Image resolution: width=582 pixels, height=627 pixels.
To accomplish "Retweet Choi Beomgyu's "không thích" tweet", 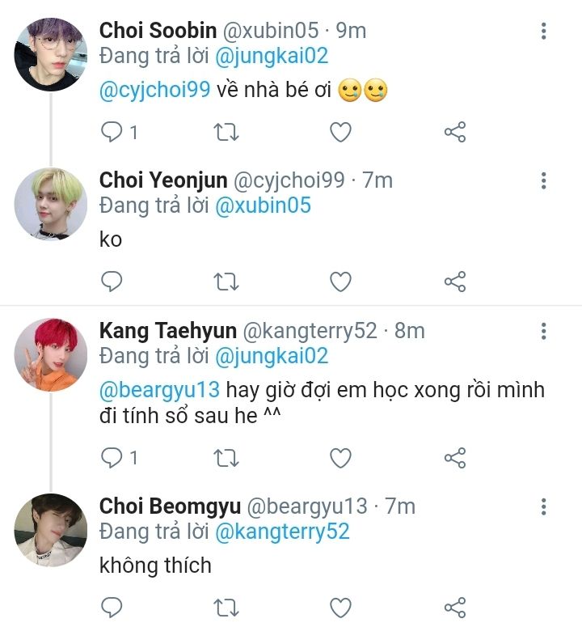I will pos(226,607).
